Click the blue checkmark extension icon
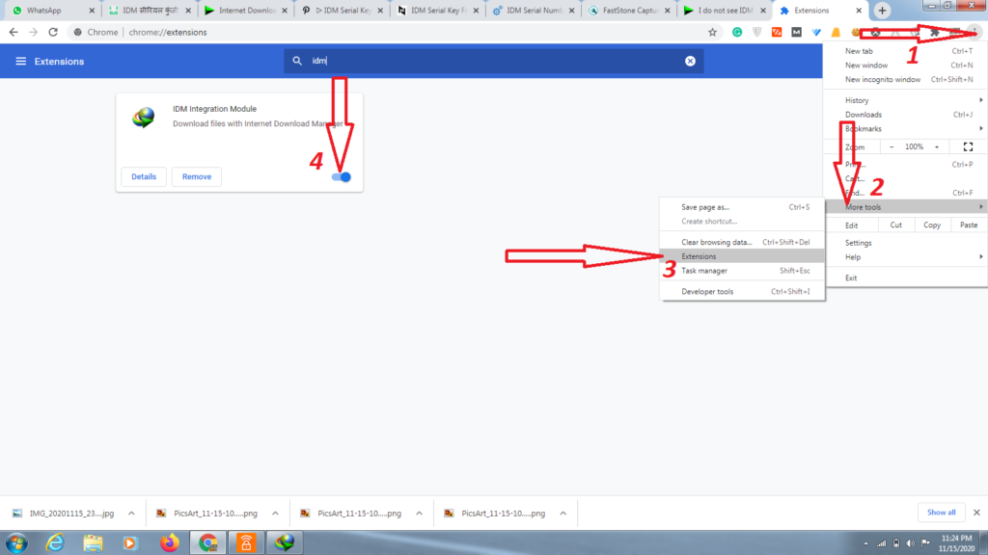 816,32
